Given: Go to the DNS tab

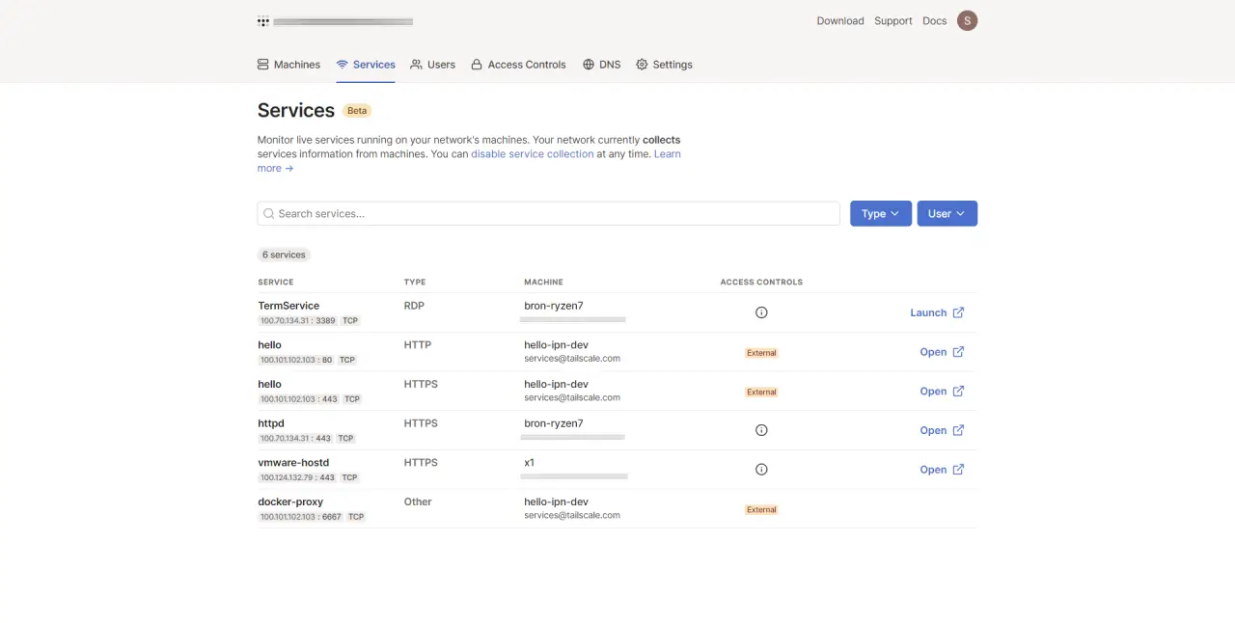Looking at the screenshot, I should click(601, 65).
